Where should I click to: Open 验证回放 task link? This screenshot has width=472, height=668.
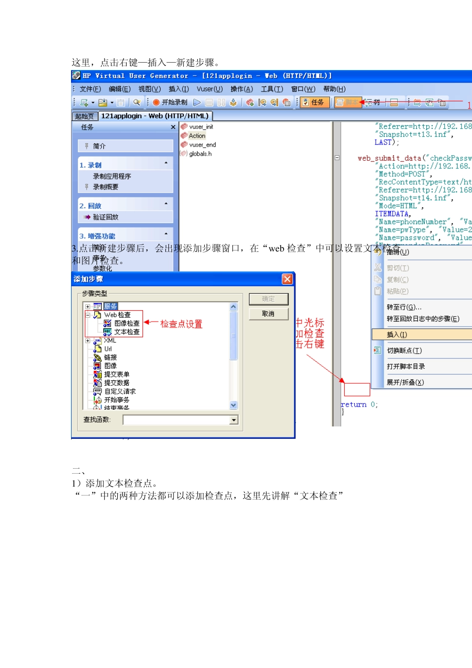(105, 217)
